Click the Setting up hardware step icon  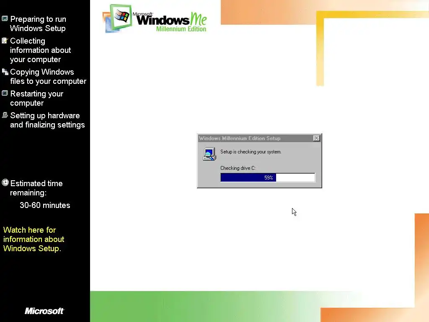[5, 115]
